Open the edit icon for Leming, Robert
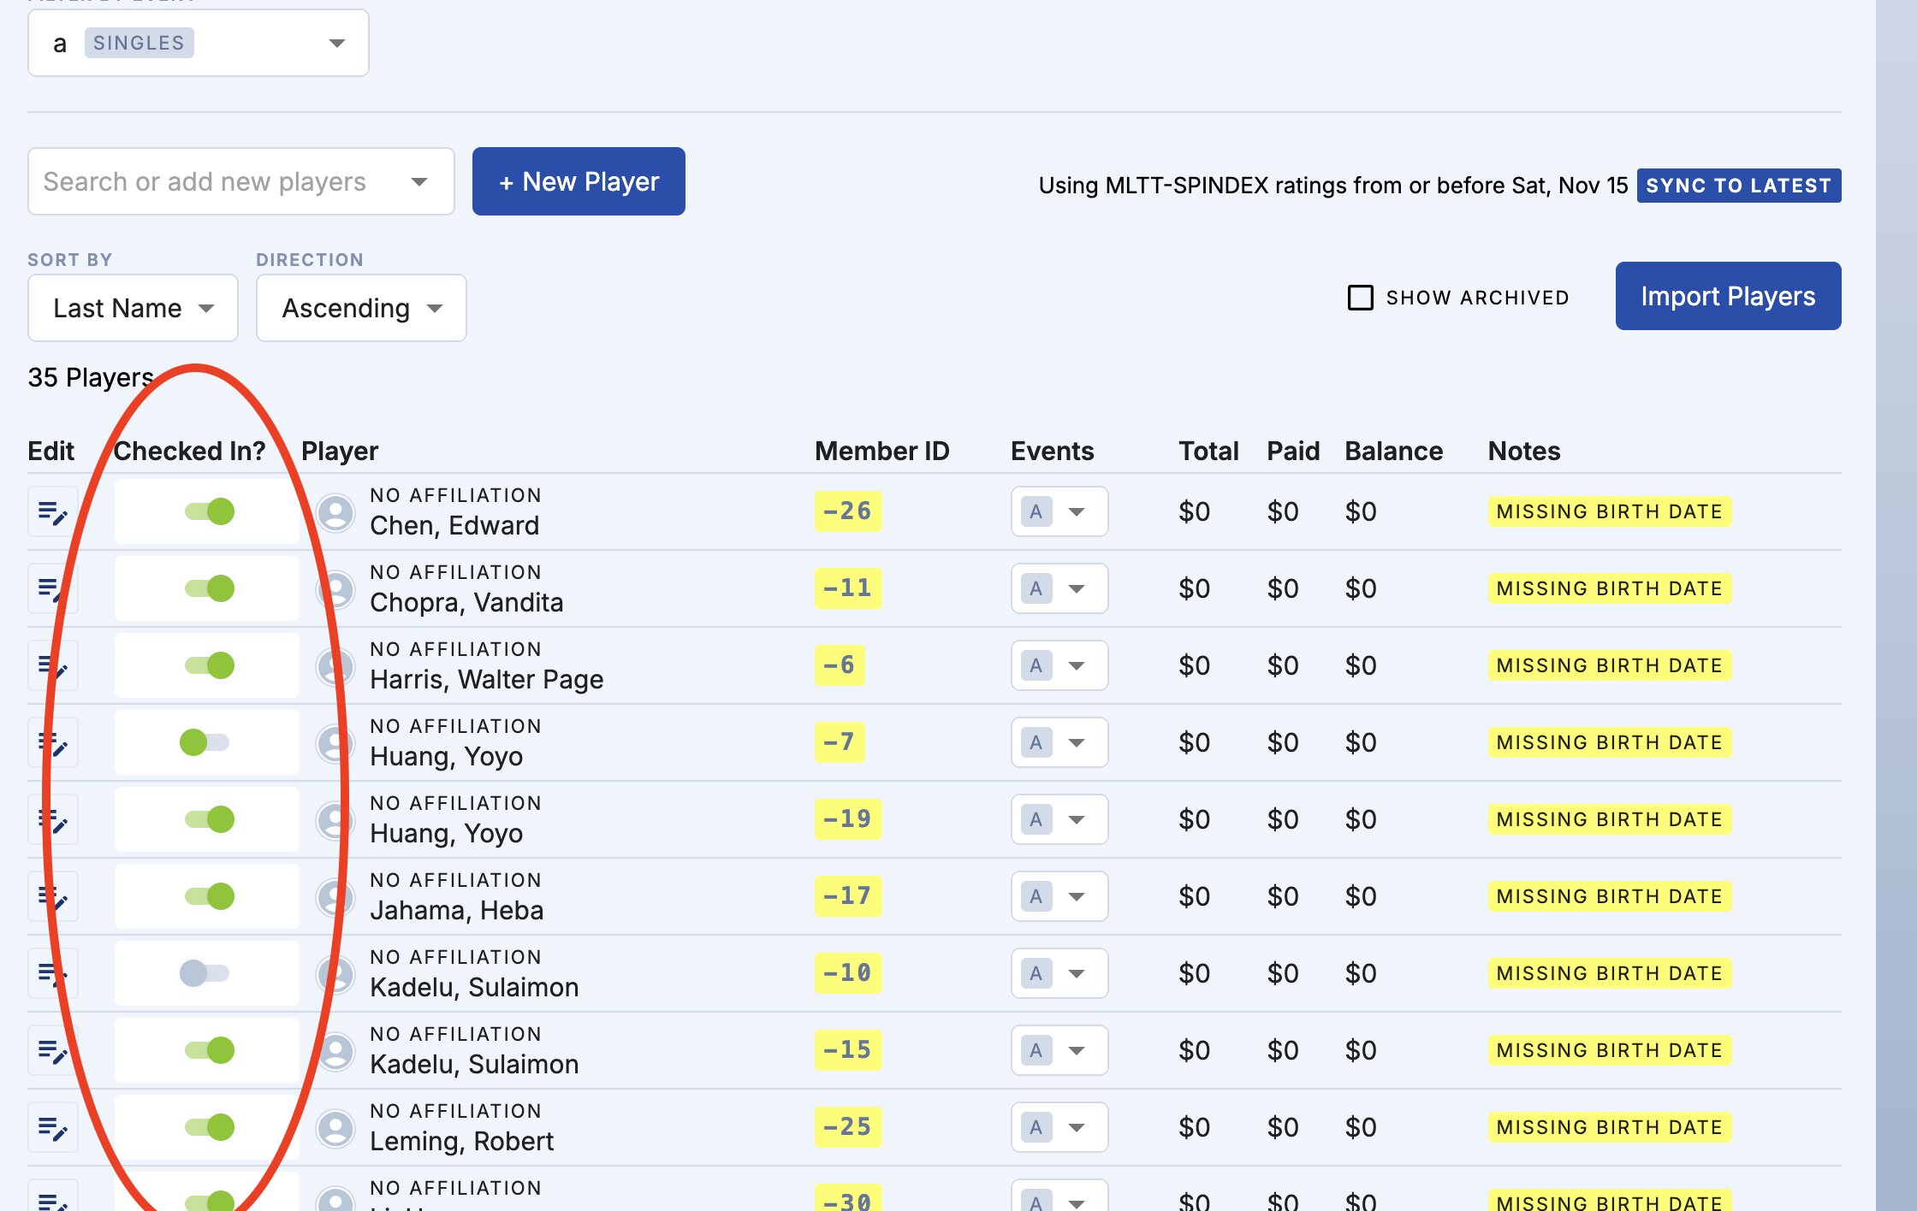Viewport: 1917px width, 1211px height. pyautogui.click(x=52, y=1126)
